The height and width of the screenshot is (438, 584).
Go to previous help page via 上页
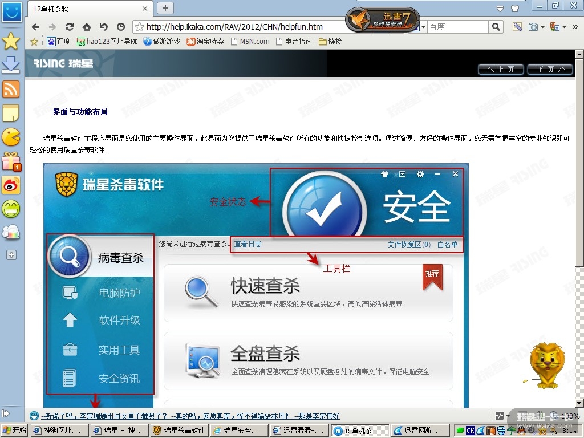coord(501,69)
